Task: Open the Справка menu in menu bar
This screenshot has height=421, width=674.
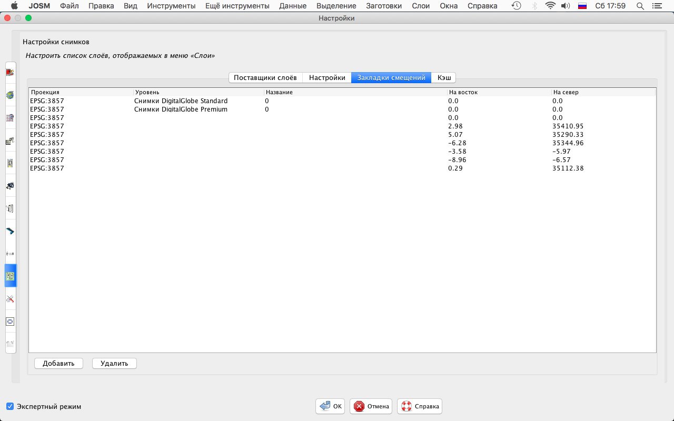Action: 482,6
